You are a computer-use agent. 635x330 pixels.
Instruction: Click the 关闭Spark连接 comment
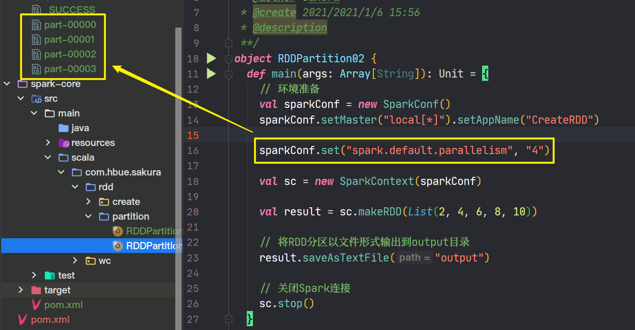pos(305,289)
